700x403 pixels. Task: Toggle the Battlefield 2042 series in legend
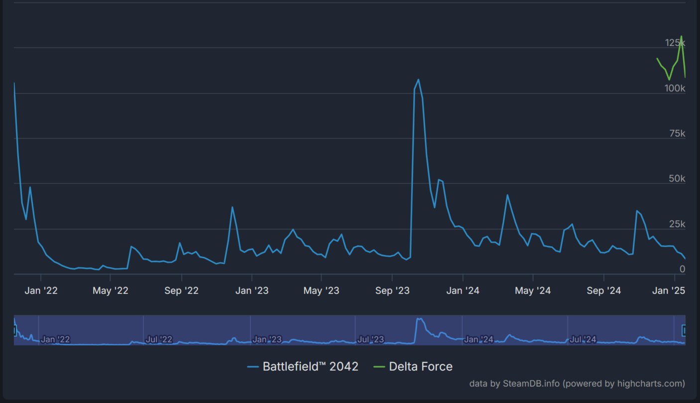(310, 367)
